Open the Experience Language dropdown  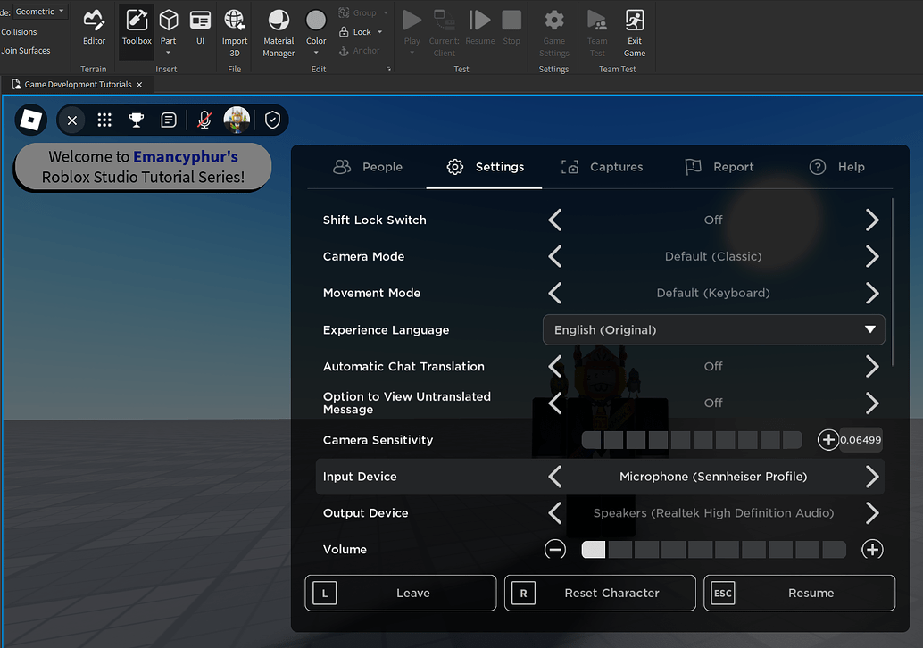coord(712,329)
